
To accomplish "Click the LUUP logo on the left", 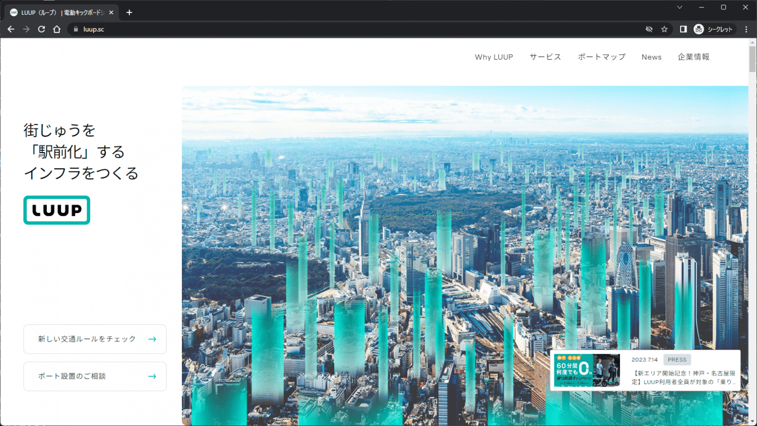I will tap(56, 210).
